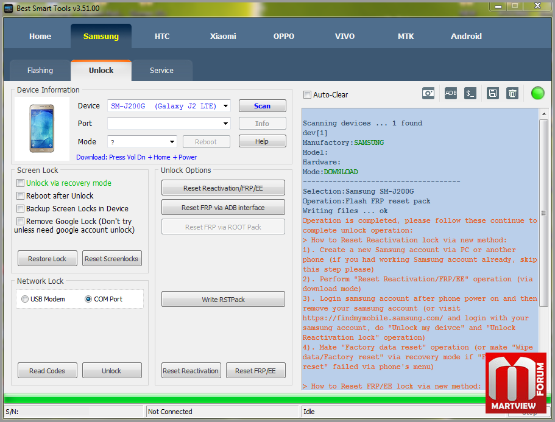555x422 pixels.
Task: Click the Unlock button under Network Lock
Action: click(112, 370)
